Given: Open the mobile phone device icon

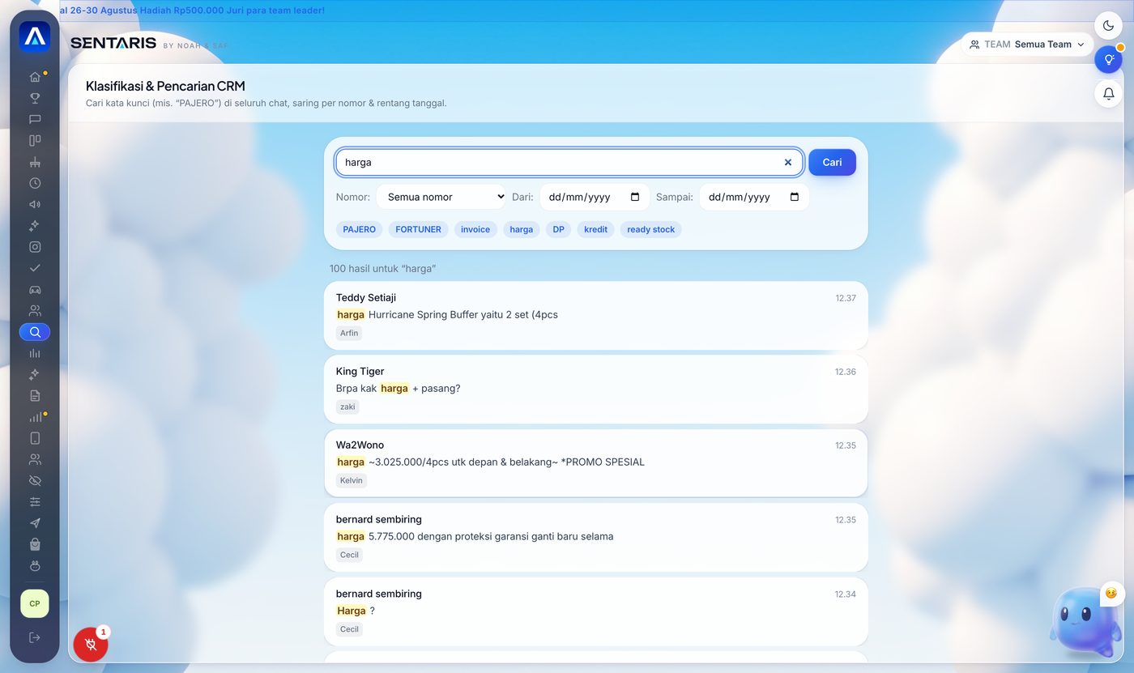Looking at the screenshot, I should [x=35, y=438].
